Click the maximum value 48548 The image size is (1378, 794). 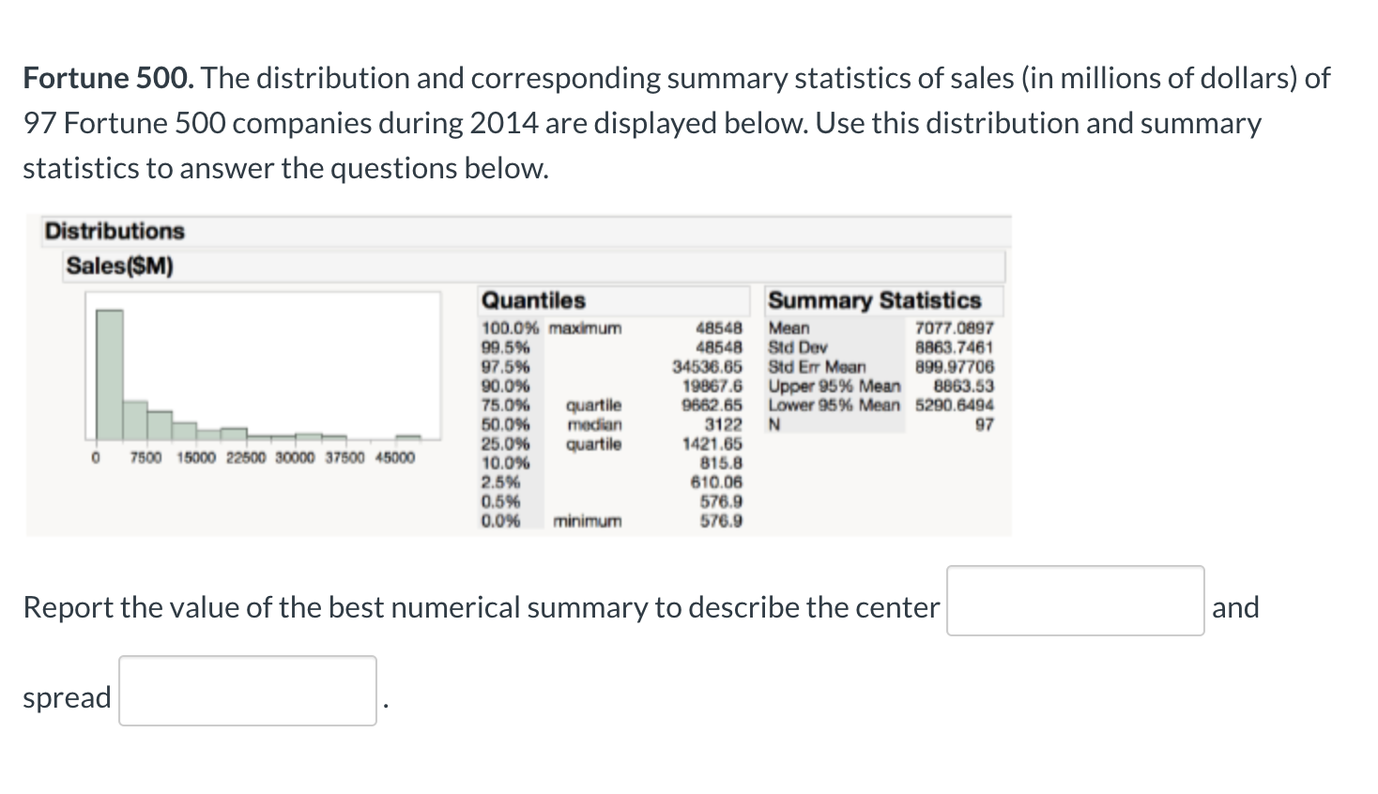pos(719,328)
